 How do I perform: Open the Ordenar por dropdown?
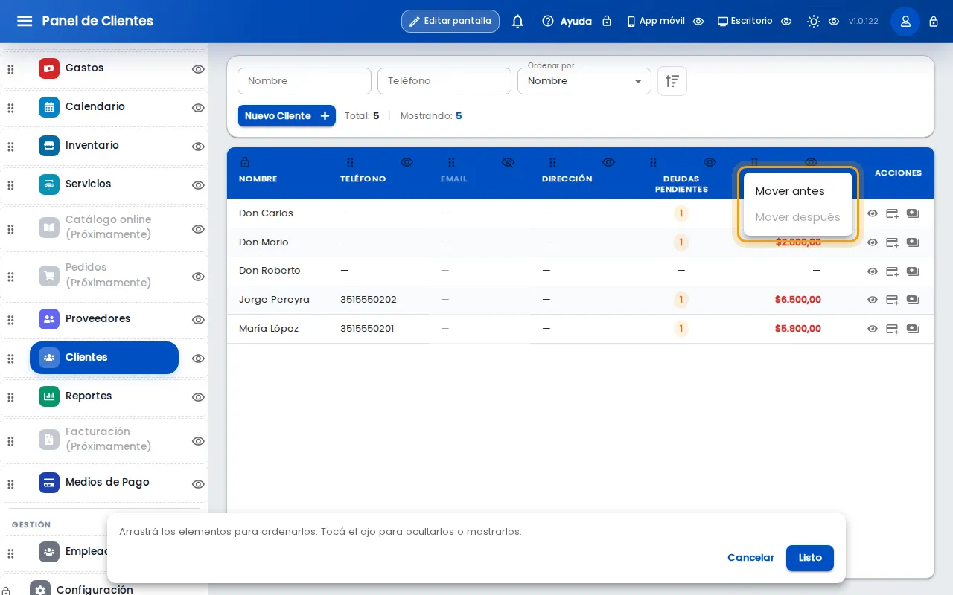click(x=584, y=81)
